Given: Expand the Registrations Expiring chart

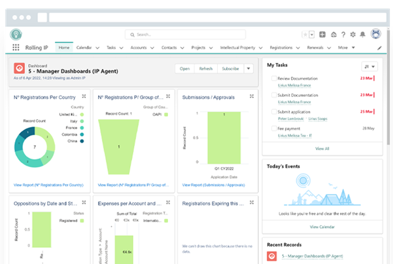Looking at the screenshot, I should [x=252, y=202].
